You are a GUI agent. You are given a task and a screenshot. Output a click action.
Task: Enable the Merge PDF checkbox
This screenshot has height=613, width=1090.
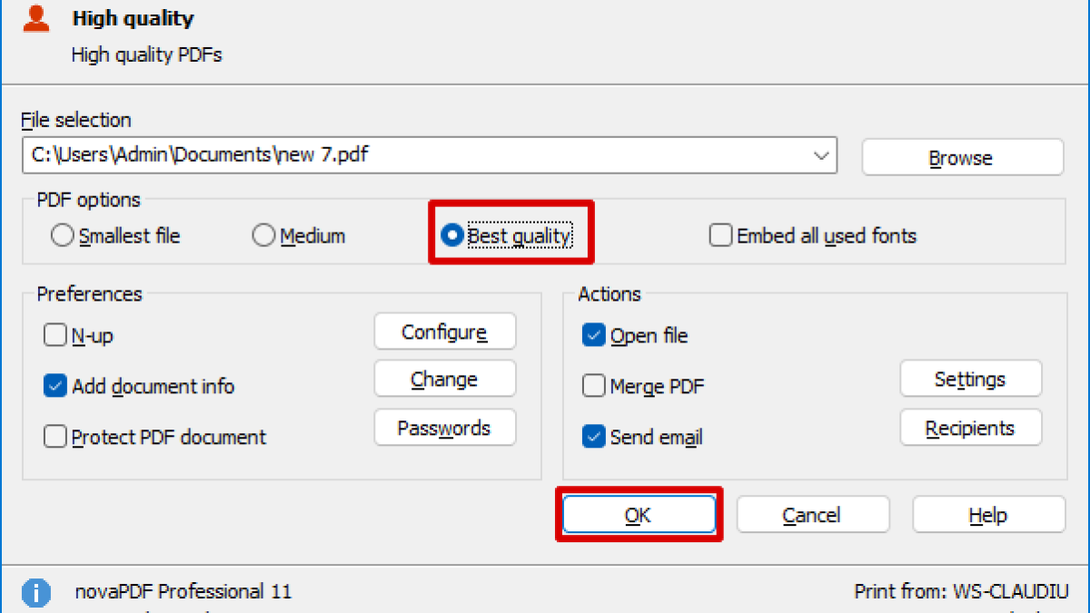tap(594, 387)
